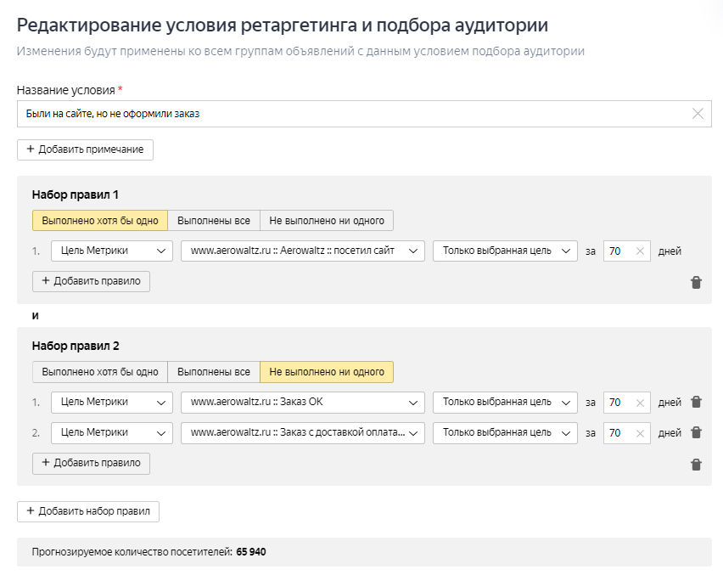Screen dimensions: 723x575
Task: Choose 'Выполнены все' in rule set 2
Action: (x=214, y=372)
